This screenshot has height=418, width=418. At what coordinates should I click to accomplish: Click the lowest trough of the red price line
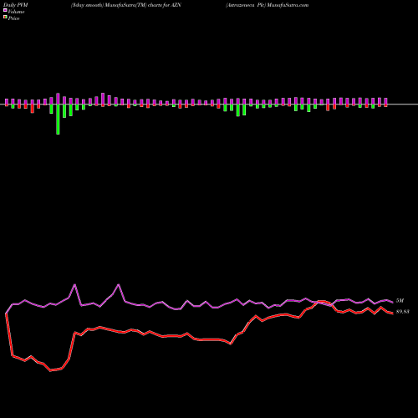pyautogui.click(x=51, y=371)
